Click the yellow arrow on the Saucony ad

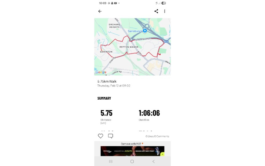point(162,154)
